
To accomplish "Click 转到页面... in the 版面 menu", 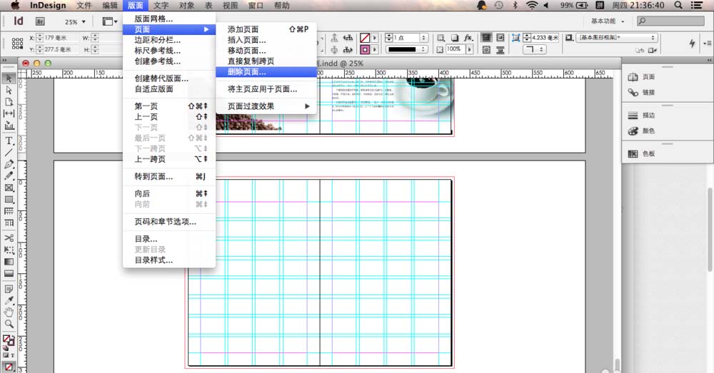I will (x=154, y=176).
